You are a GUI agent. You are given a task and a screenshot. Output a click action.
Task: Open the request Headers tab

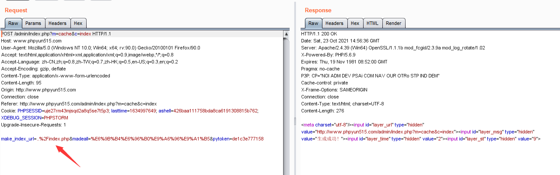pyautogui.click(x=57, y=23)
